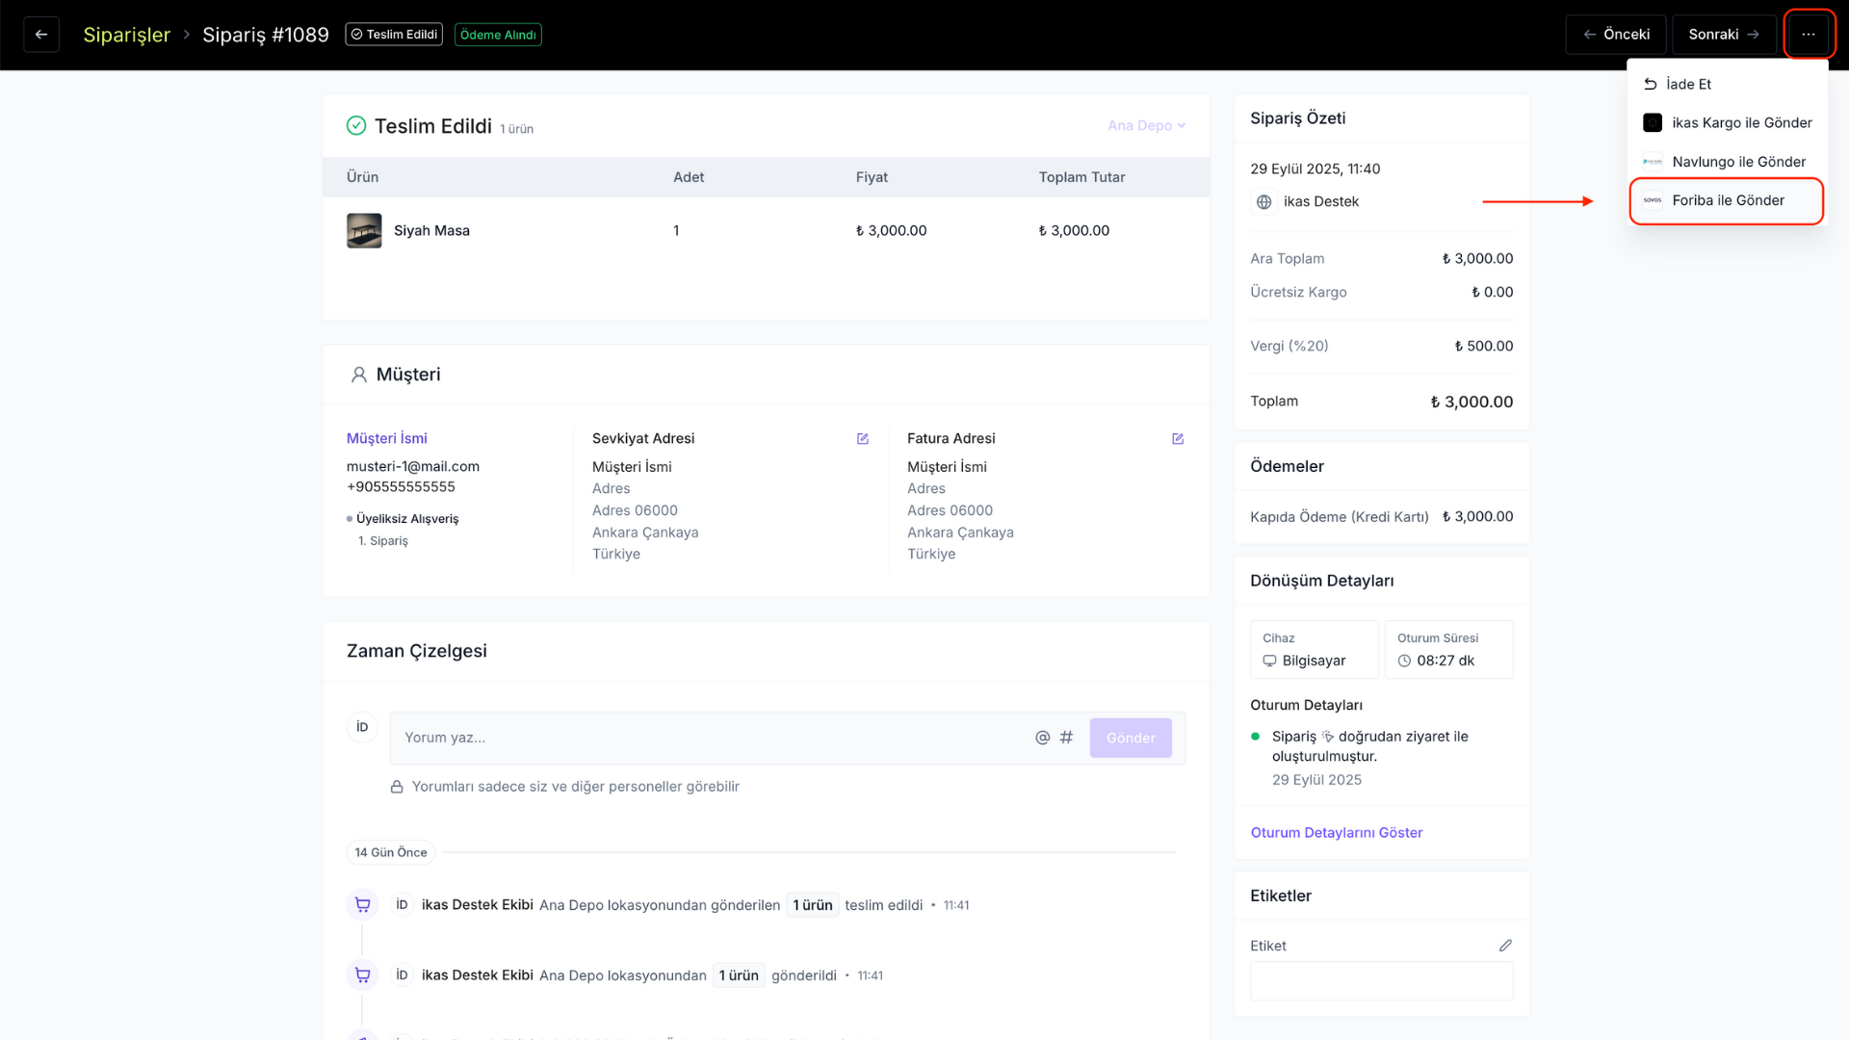
Task: Choose ikas Kargo ile Gönder option
Action: pyautogui.click(x=1727, y=123)
